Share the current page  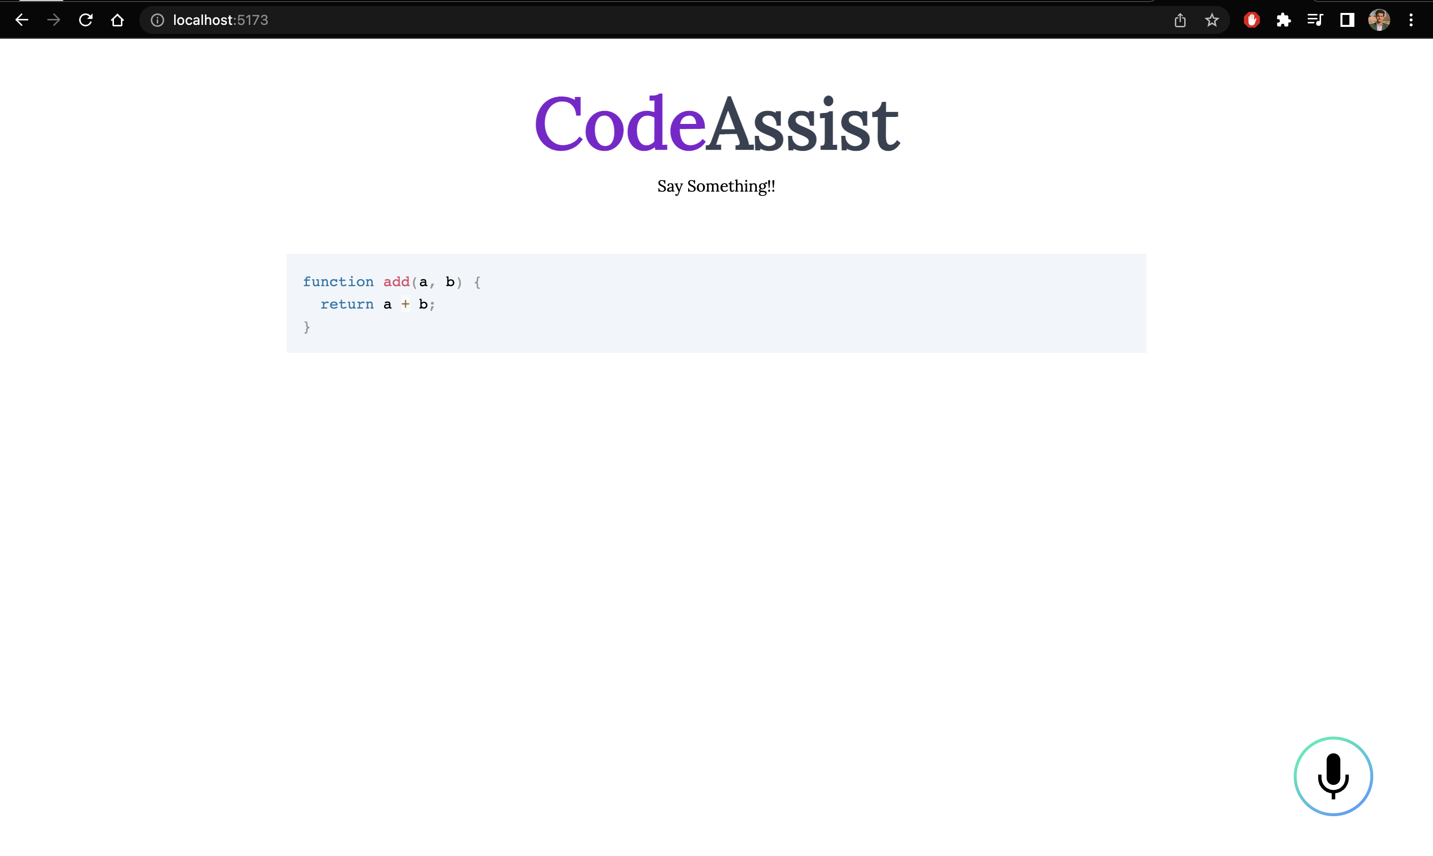(x=1180, y=19)
